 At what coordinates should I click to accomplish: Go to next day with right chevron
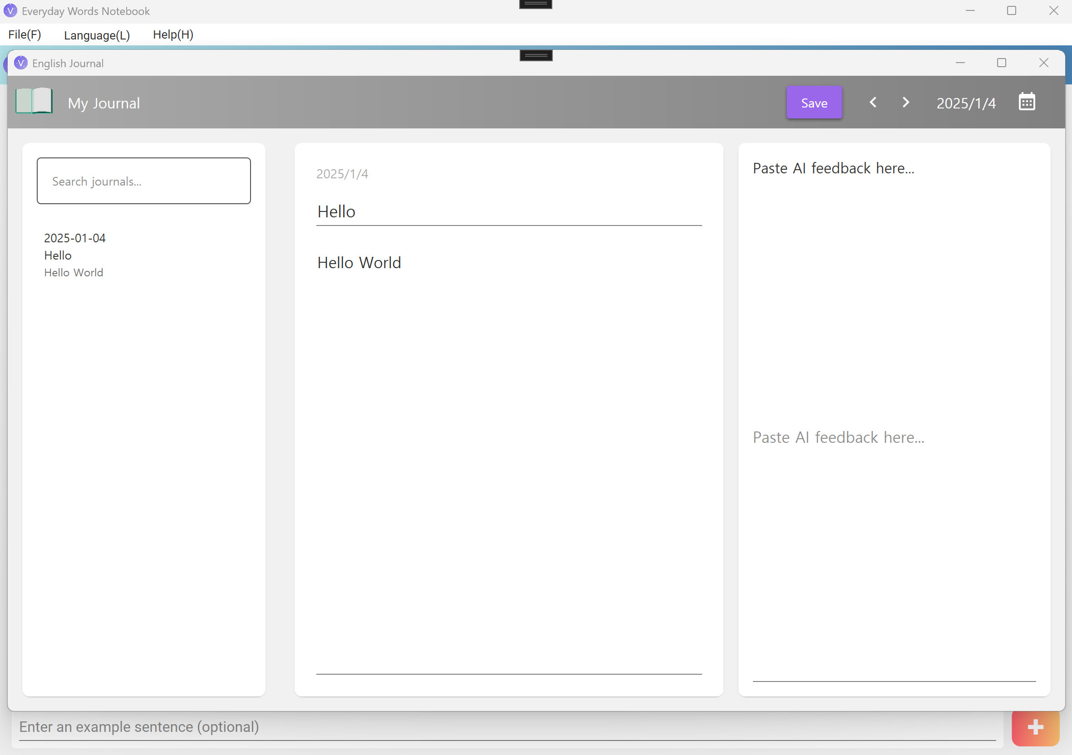905,102
